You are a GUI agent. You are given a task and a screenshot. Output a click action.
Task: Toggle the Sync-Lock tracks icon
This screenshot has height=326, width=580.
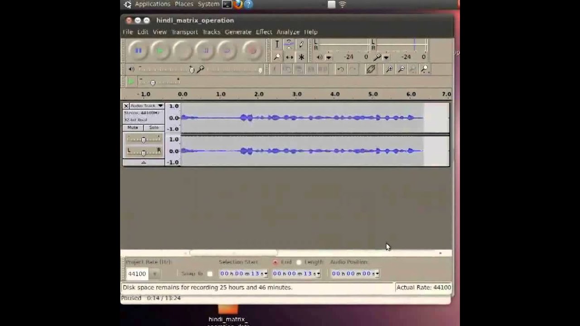pyautogui.click(x=371, y=69)
